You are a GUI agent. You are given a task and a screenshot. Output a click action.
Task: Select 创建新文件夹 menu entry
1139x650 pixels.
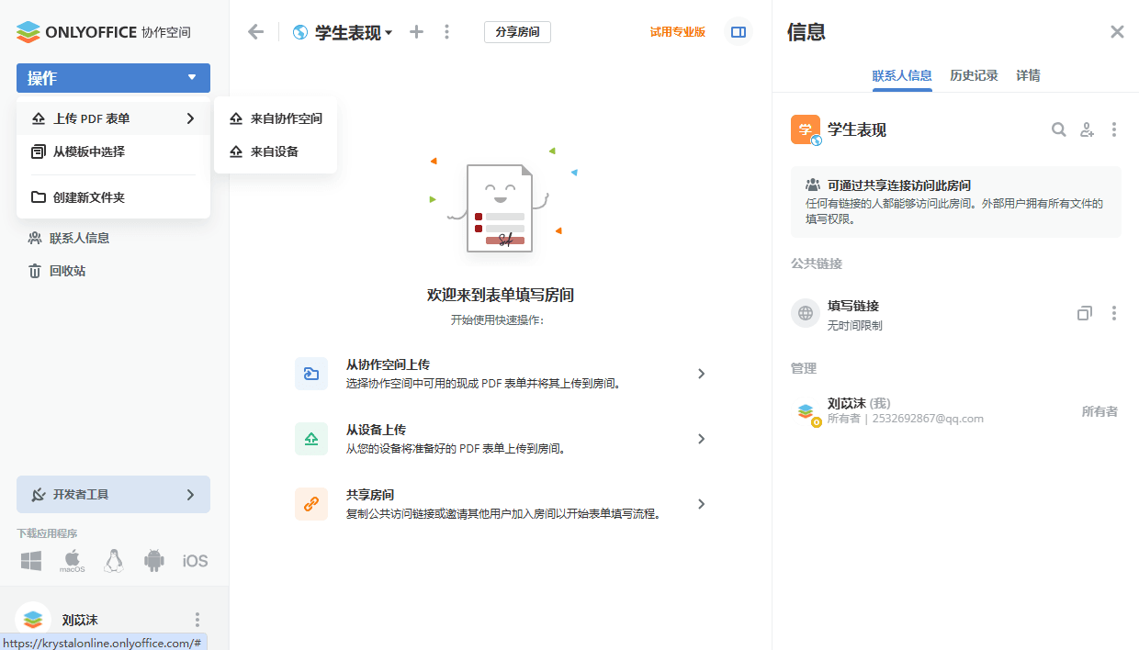pos(113,197)
